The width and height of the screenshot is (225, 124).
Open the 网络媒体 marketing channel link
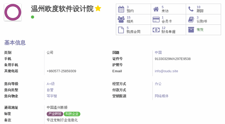click(x=161, y=96)
